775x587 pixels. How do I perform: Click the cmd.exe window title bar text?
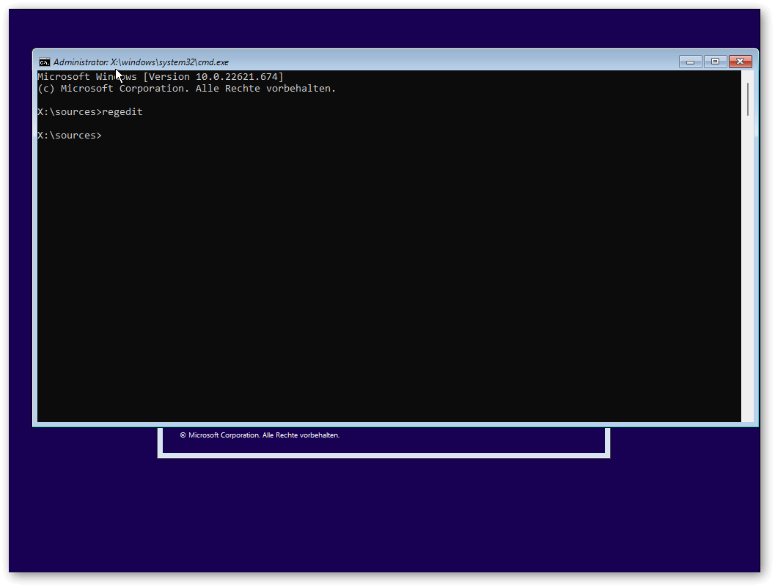click(141, 62)
